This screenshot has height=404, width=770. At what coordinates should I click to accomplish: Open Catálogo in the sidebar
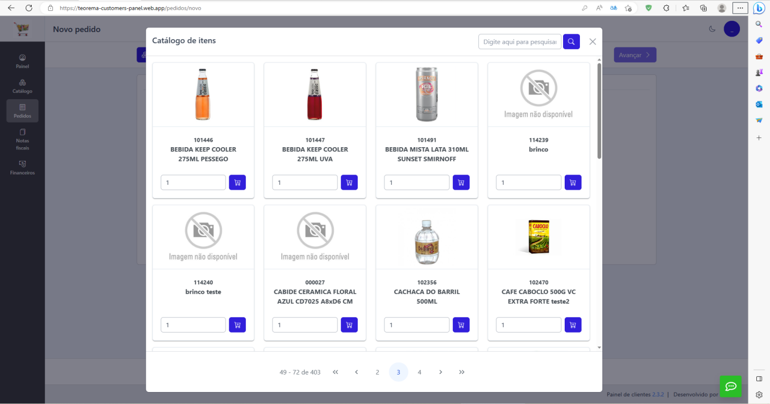[x=22, y=86]
